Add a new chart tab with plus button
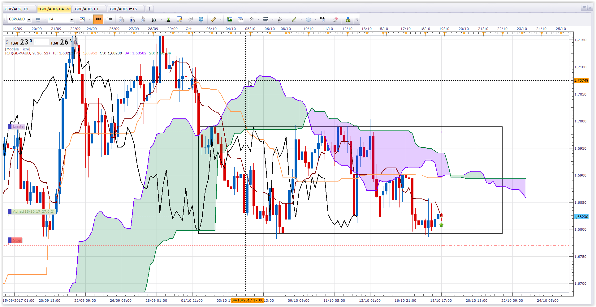The height and width of the screenshot is (307, 596). coord(149,9)
